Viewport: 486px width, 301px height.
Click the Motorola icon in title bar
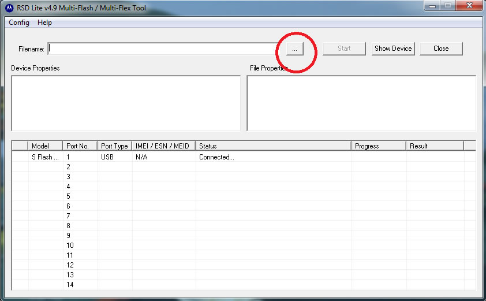tap(9, 8)
